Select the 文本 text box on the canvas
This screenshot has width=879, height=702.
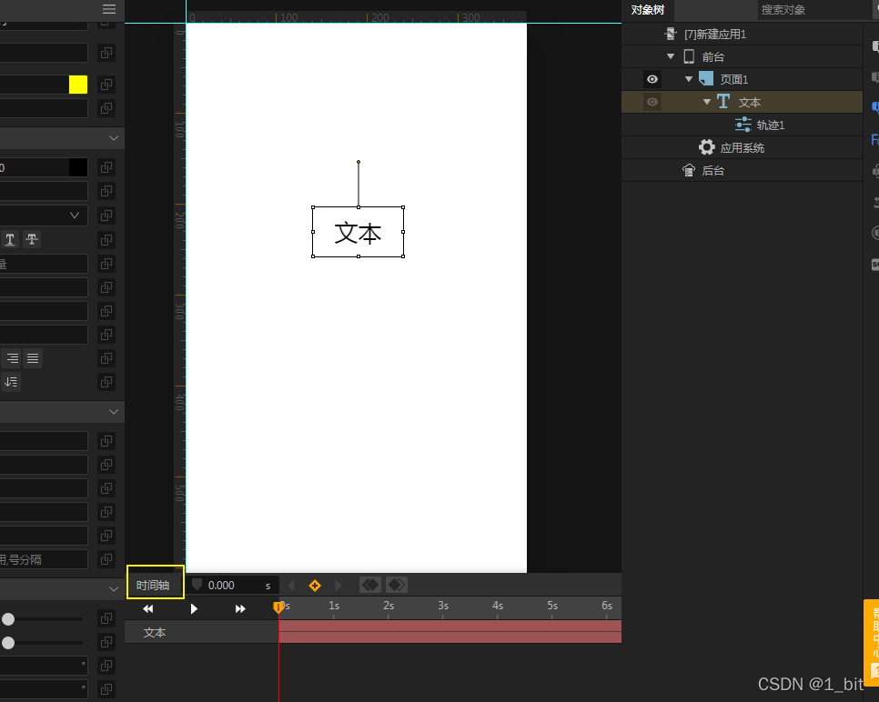pyautogui.click(x=359, y=232)
